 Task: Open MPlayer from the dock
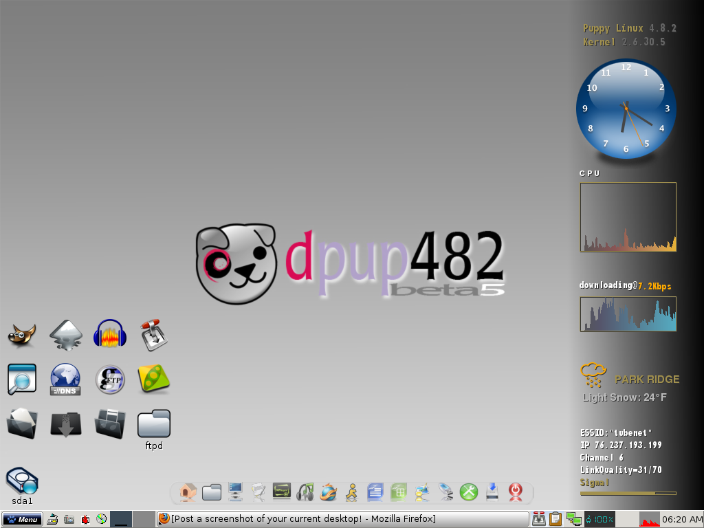pos(282,492)
